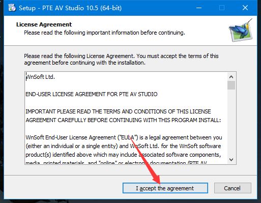Viewport: 261px width, 203px height.
Task: Click the license scrollbar down arrow
Action: tap(231, 160)
